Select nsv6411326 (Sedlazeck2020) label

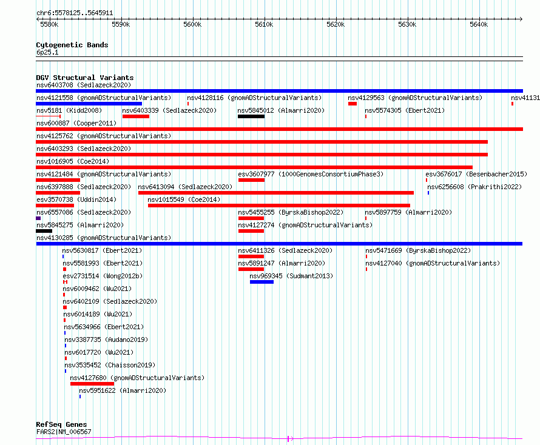click(285, 250)
